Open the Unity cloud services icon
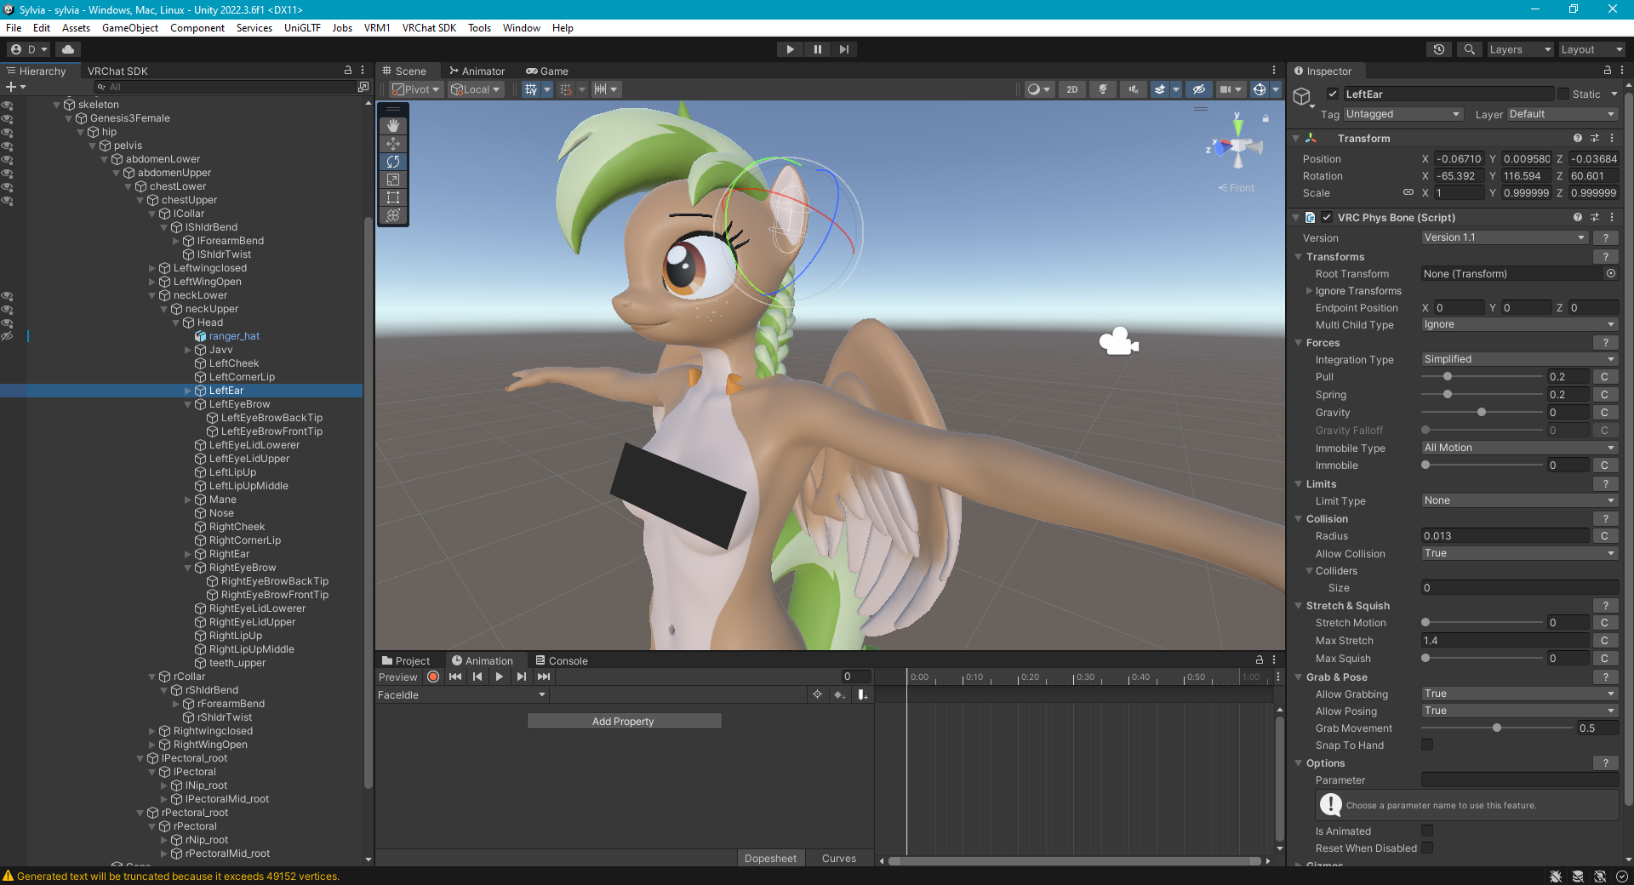Image resolution: width=1634 pixels, height=885 pixels. (x=68, y=49)
